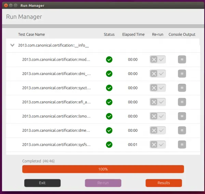The width and height of the screenshot is (205, 194).
Task: Open console output for the sysfs... test
Action: coord(182,144)
